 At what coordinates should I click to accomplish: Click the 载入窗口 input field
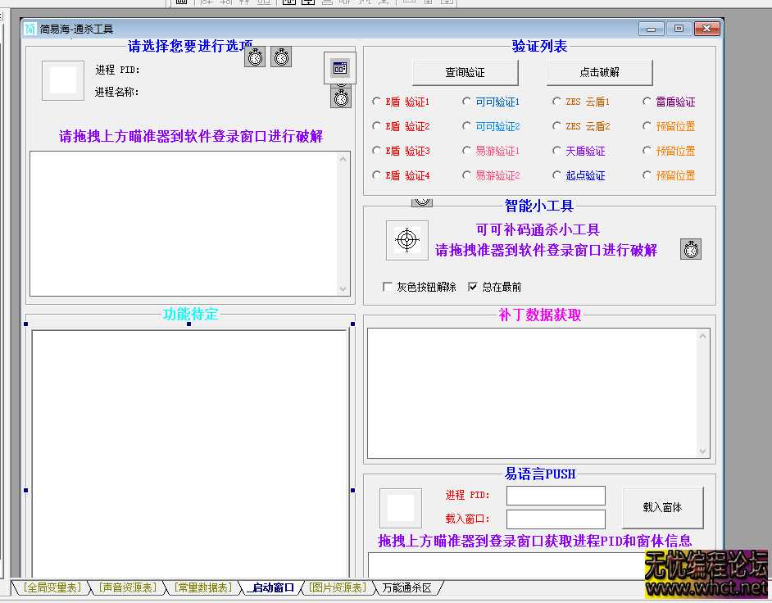[556, 519]
